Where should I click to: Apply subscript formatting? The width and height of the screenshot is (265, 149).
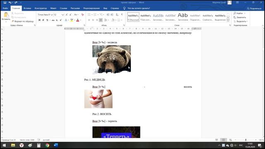coord(57,20)
